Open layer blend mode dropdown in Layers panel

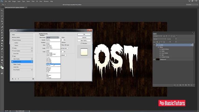coord(160,39)
